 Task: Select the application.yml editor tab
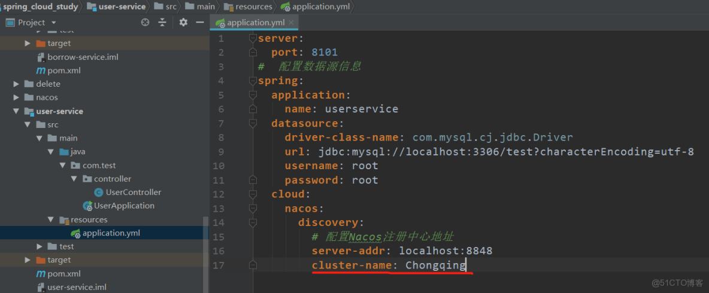coord(254,23)
